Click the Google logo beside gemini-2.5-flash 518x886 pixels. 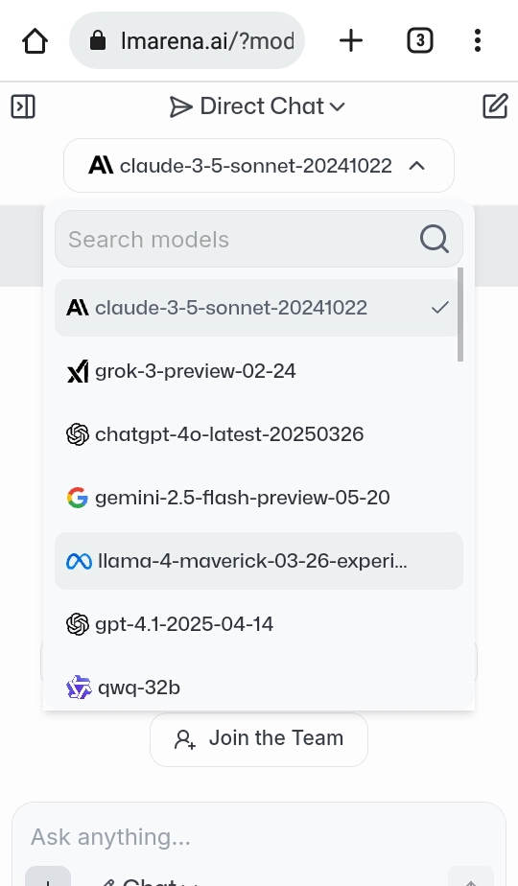click(x=78, y=498)
